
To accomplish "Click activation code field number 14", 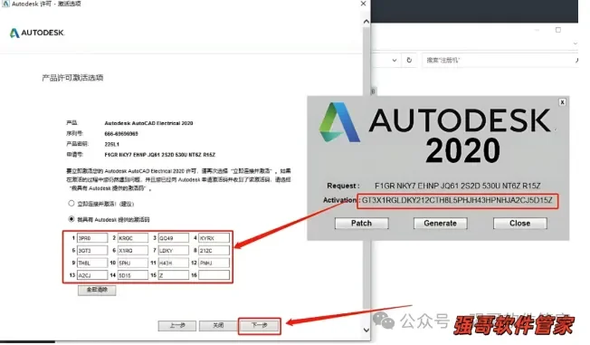I will (133, 275).
